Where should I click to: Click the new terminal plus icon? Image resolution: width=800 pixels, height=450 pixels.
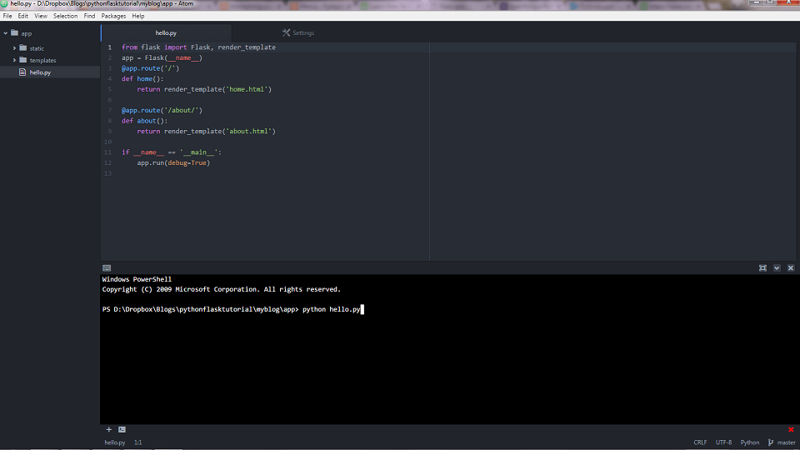108,430
